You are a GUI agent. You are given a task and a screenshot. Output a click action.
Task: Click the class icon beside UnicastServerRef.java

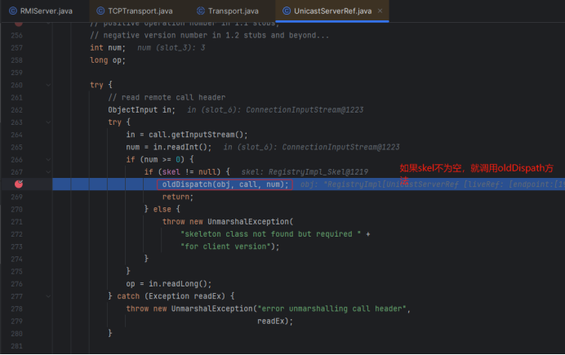[x=286, y=11]
